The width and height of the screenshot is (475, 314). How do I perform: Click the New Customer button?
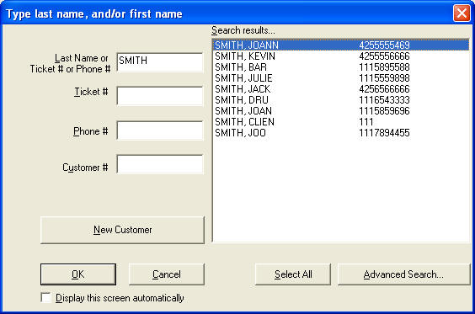click(x=122, y=230)
